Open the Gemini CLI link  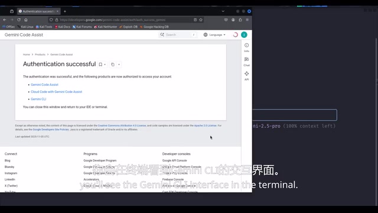click(38, 99)
